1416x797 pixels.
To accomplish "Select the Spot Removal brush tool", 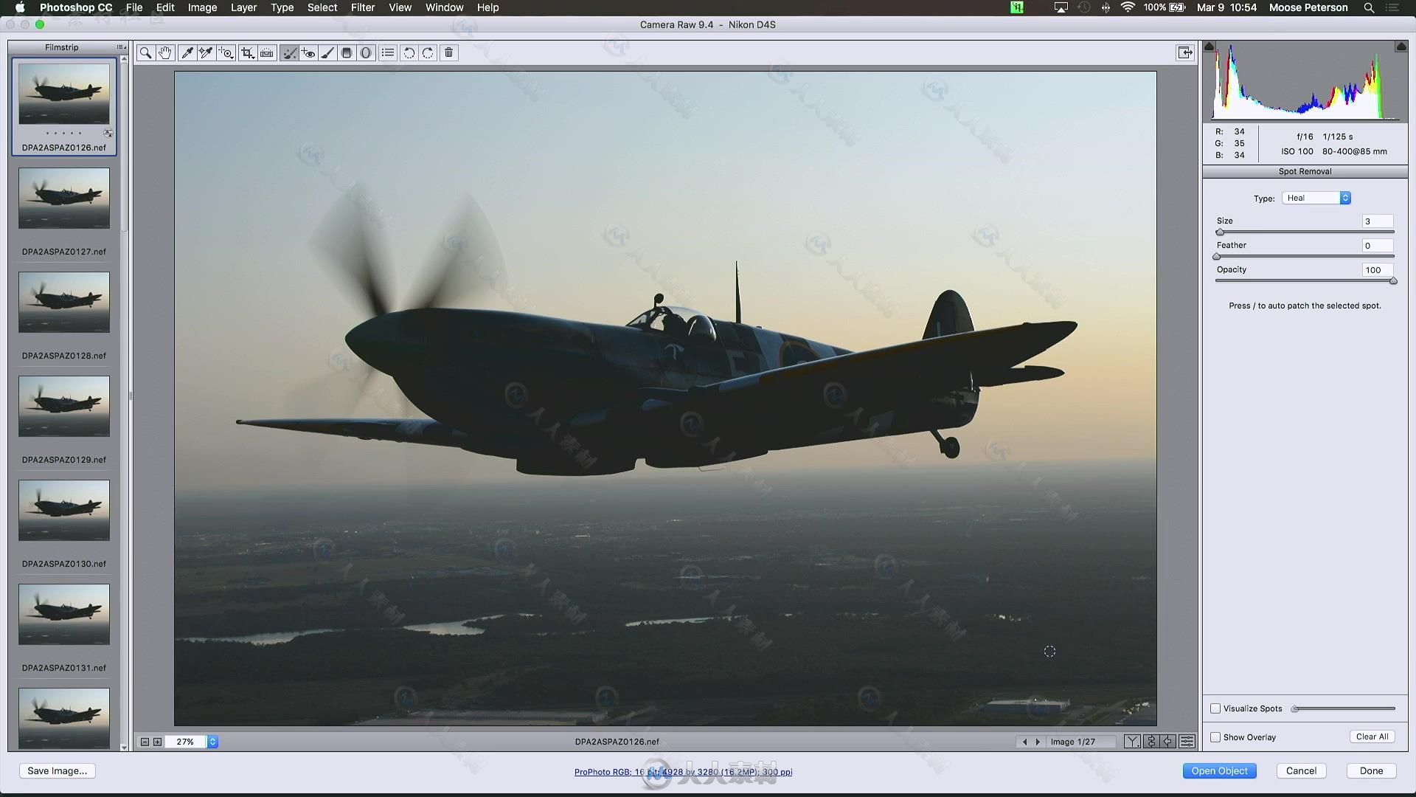I will [x=289, y=53].
